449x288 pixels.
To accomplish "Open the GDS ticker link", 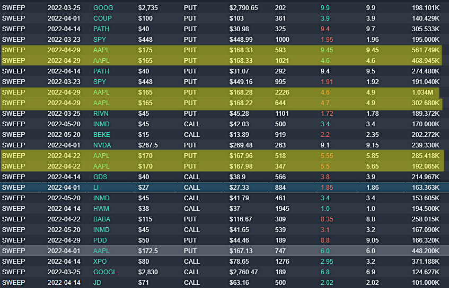I will click(x=100, y=176).
